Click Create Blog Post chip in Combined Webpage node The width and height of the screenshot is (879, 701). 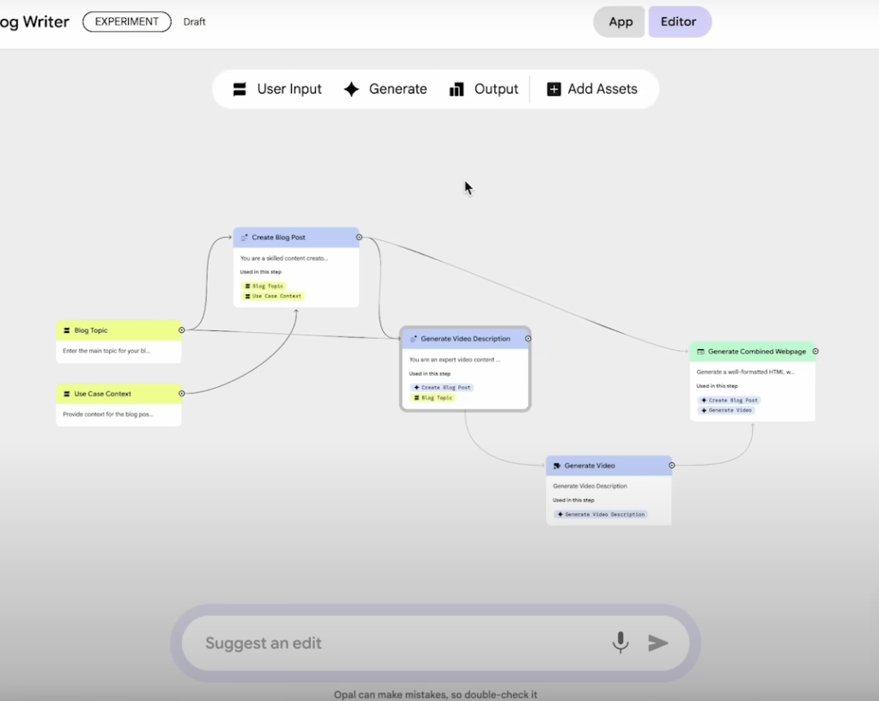click(x=730, y=400)
